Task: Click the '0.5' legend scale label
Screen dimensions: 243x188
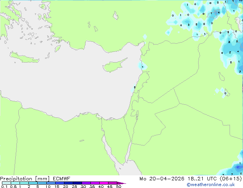Action: 13,186
